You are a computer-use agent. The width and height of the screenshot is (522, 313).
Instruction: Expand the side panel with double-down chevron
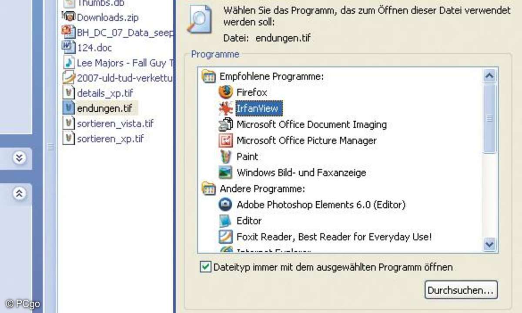pos(19,158)
